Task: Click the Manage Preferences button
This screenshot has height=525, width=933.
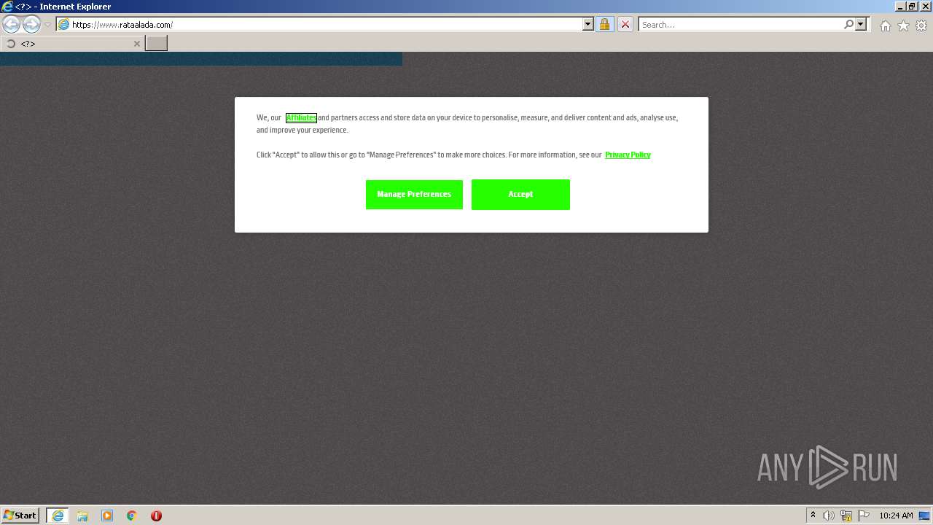Action: [414, 195]
